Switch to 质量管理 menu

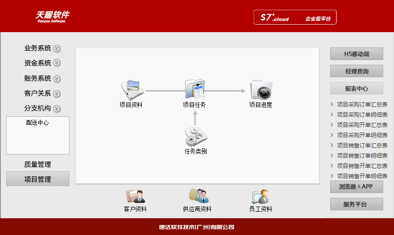37,164
